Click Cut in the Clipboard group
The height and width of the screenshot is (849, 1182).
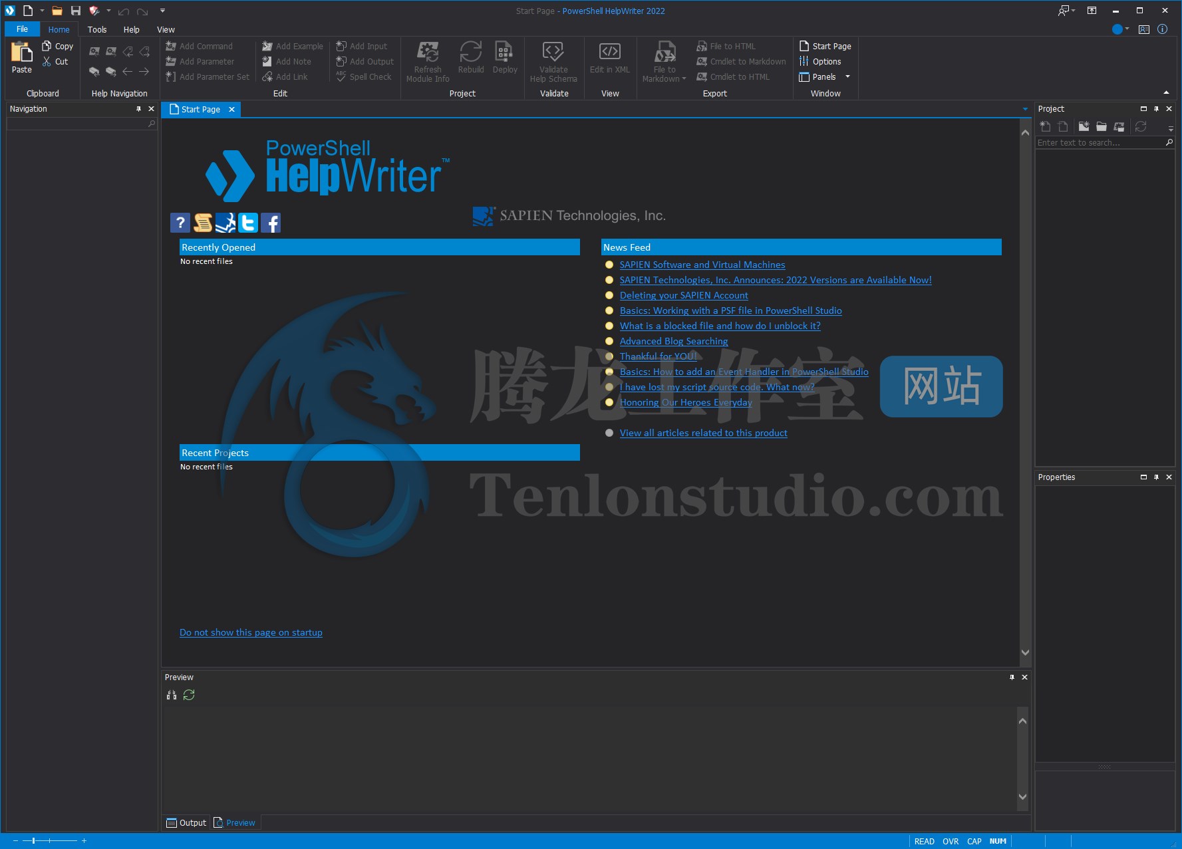point(56,61)
